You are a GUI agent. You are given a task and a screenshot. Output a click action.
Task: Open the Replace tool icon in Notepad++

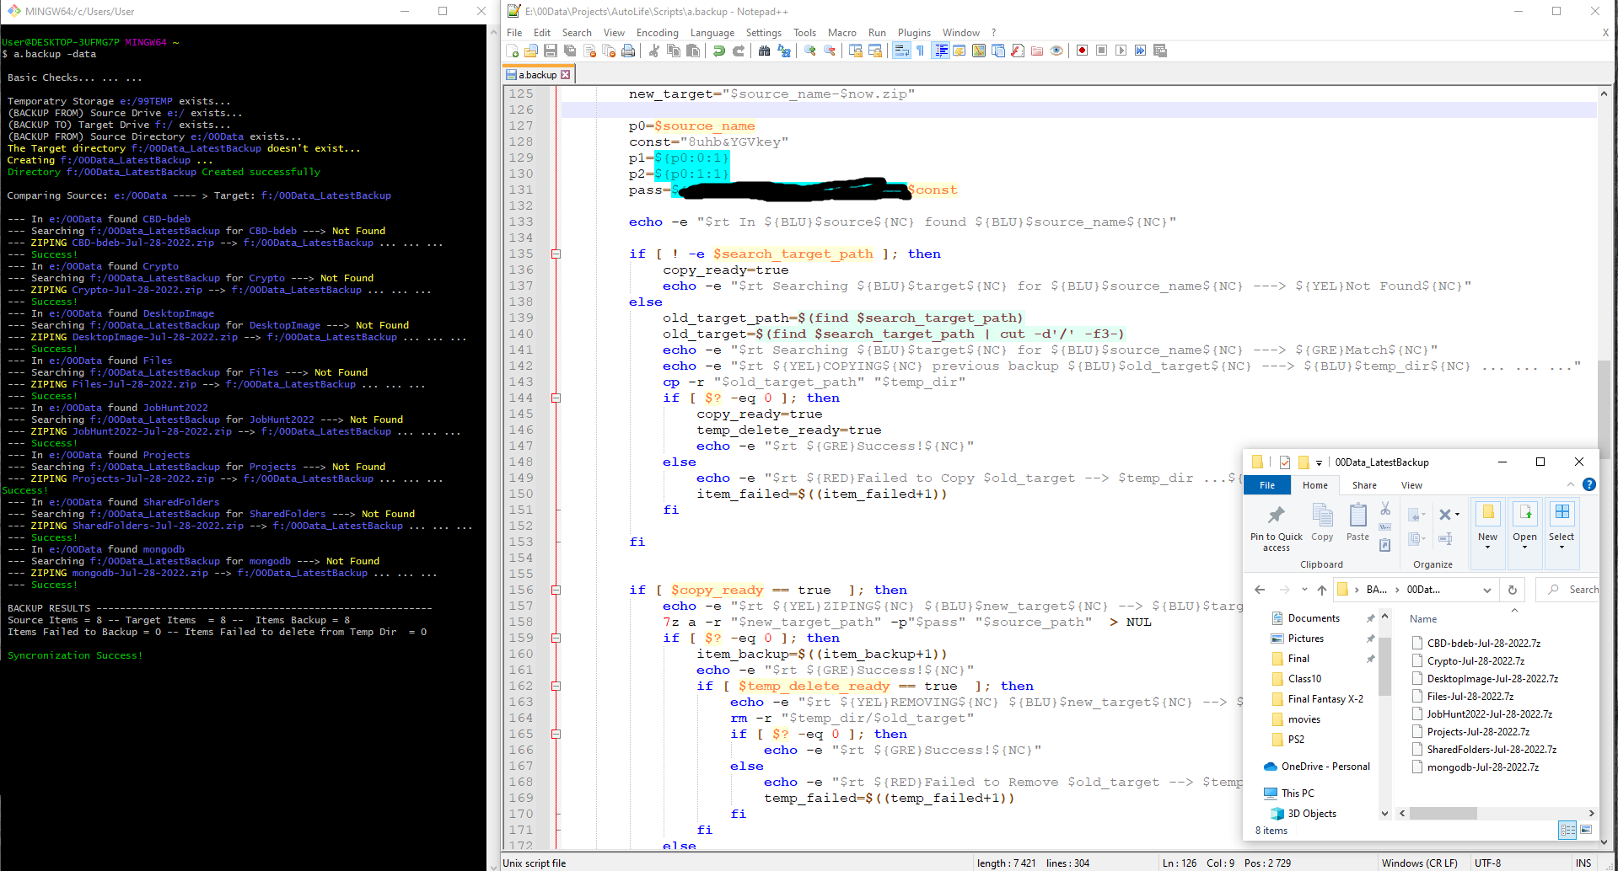click(x=784, y=51)
